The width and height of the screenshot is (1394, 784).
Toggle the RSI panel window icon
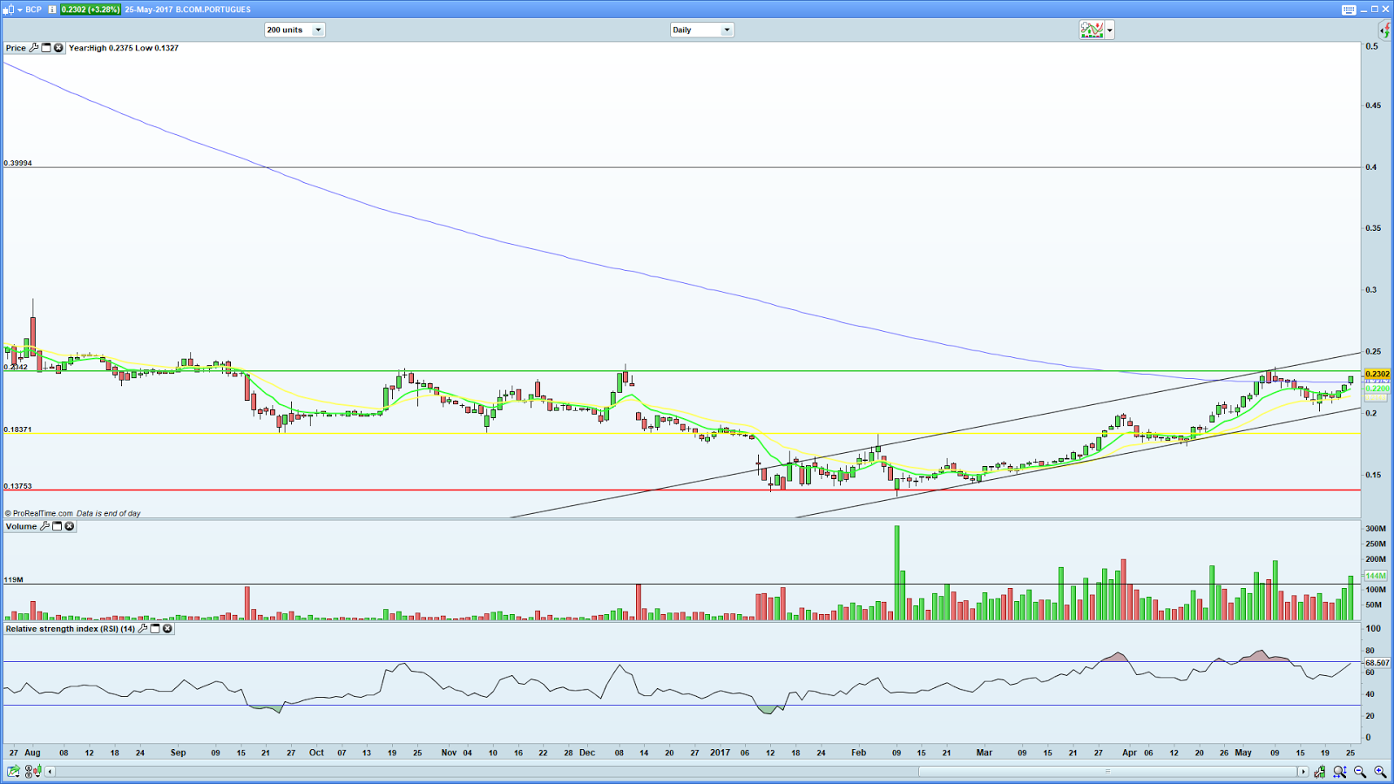[155, 628]
